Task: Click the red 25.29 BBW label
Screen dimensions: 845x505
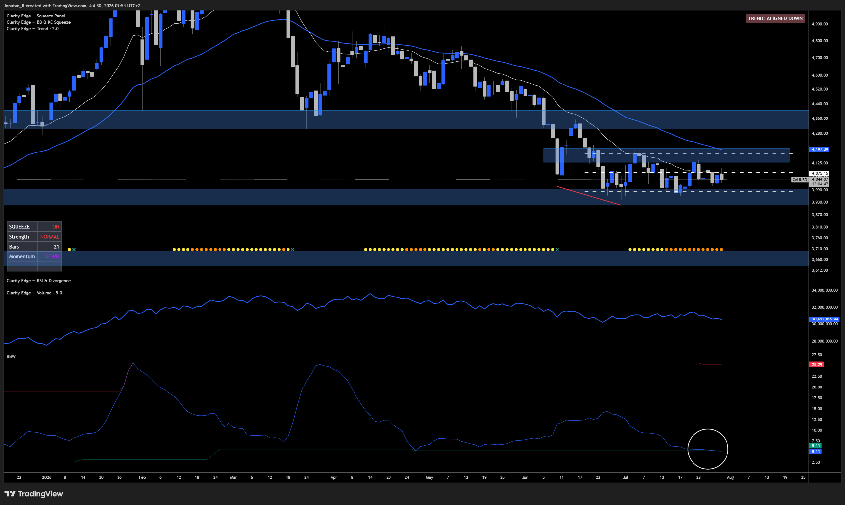Action: (816, 364)
